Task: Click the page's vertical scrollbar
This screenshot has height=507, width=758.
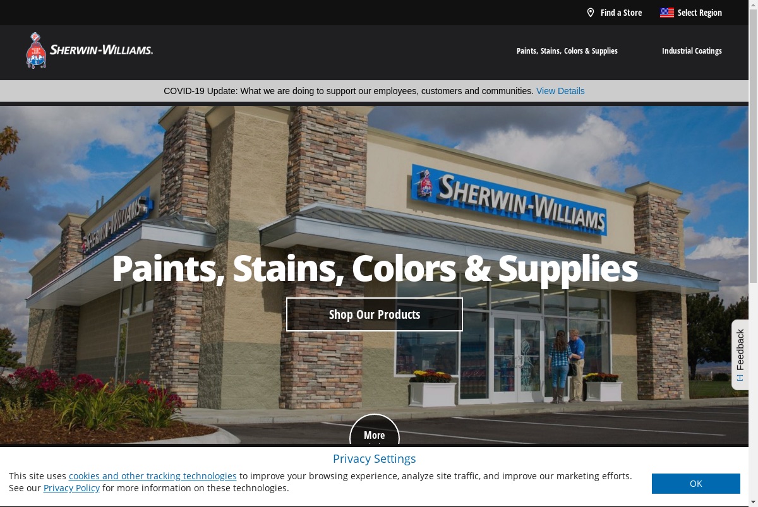Action: click(753, 253)
